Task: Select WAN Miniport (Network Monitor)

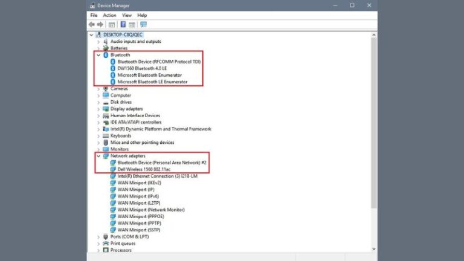Action: coord(151,210)
